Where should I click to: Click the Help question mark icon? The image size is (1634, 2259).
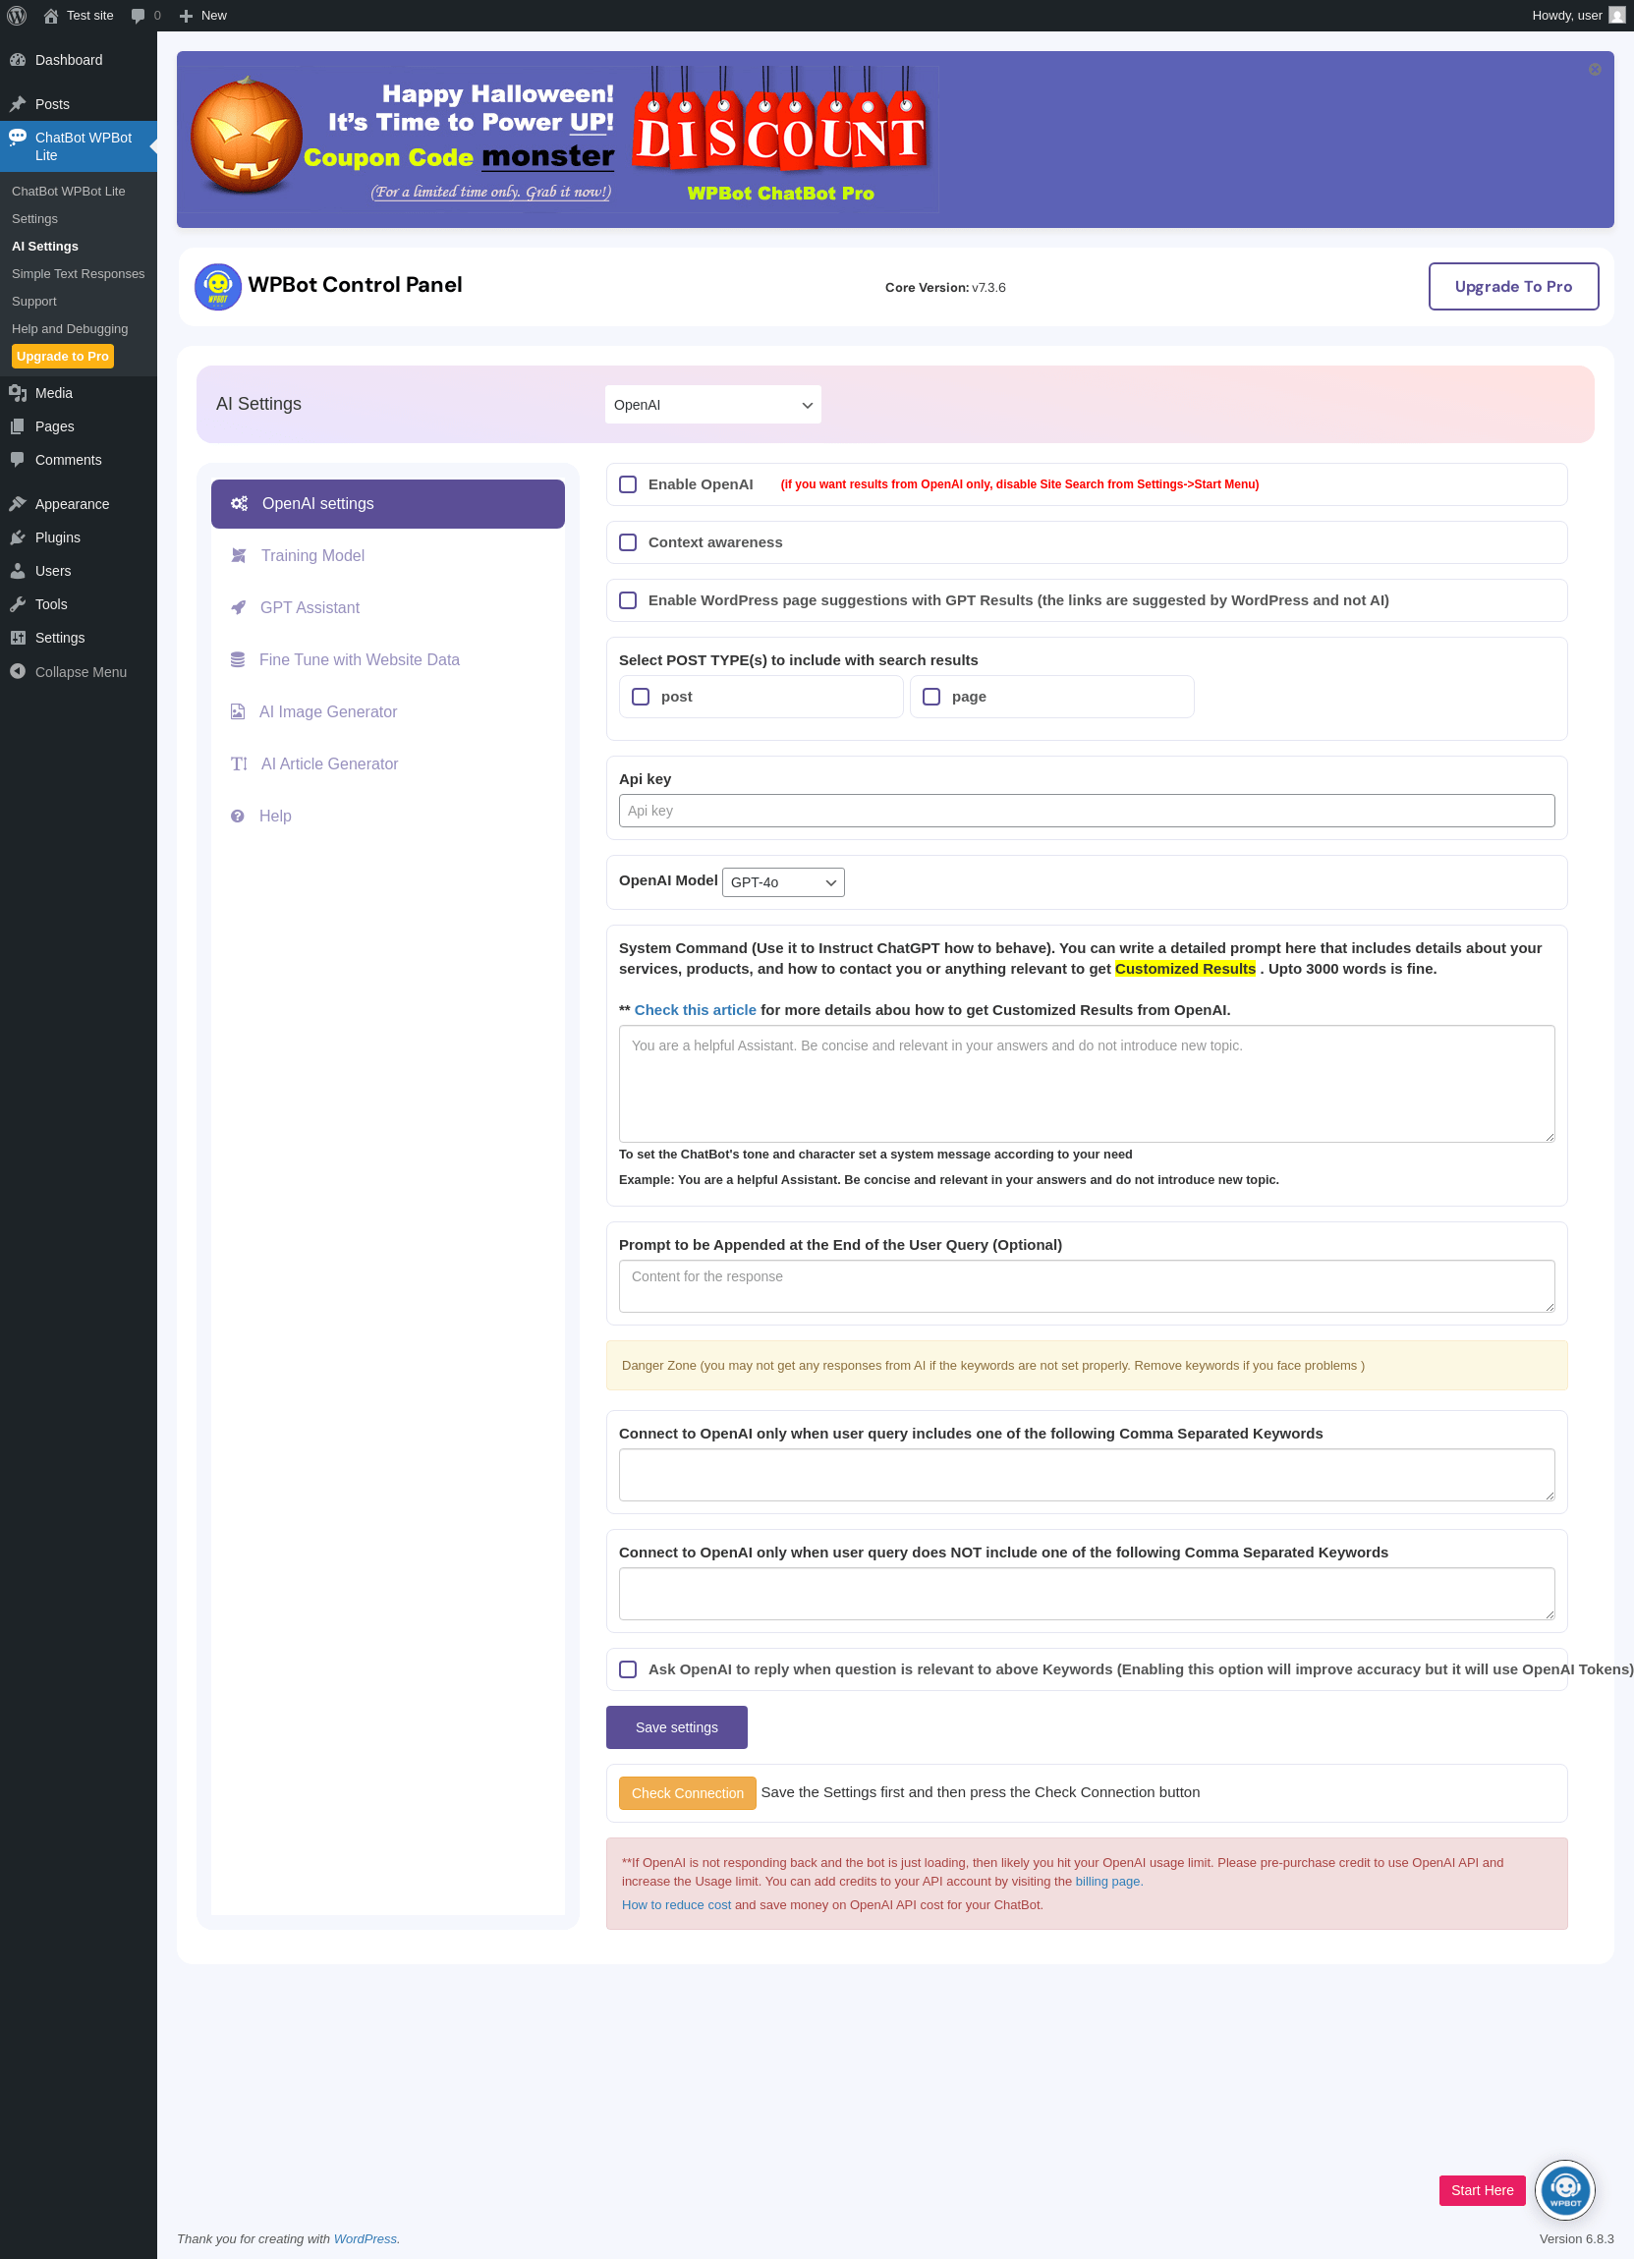pos(238,816)
